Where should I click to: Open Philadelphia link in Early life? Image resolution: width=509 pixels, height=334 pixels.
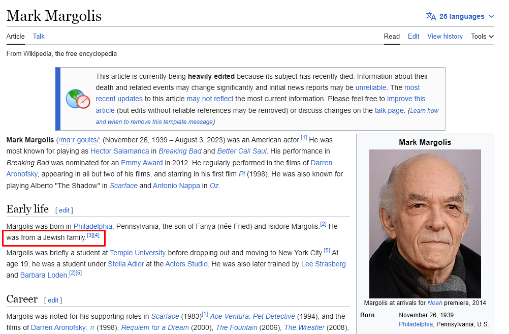click(92, 226)
